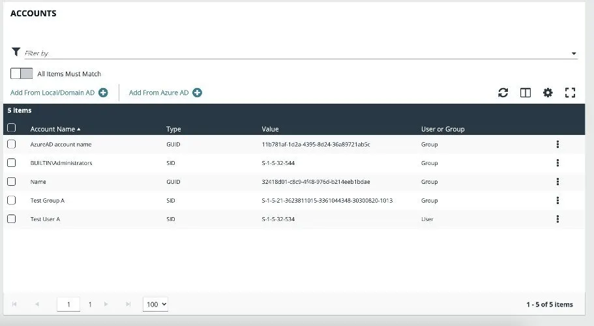
Task: Go to next page arrow
Action: (x=106, y=304)
